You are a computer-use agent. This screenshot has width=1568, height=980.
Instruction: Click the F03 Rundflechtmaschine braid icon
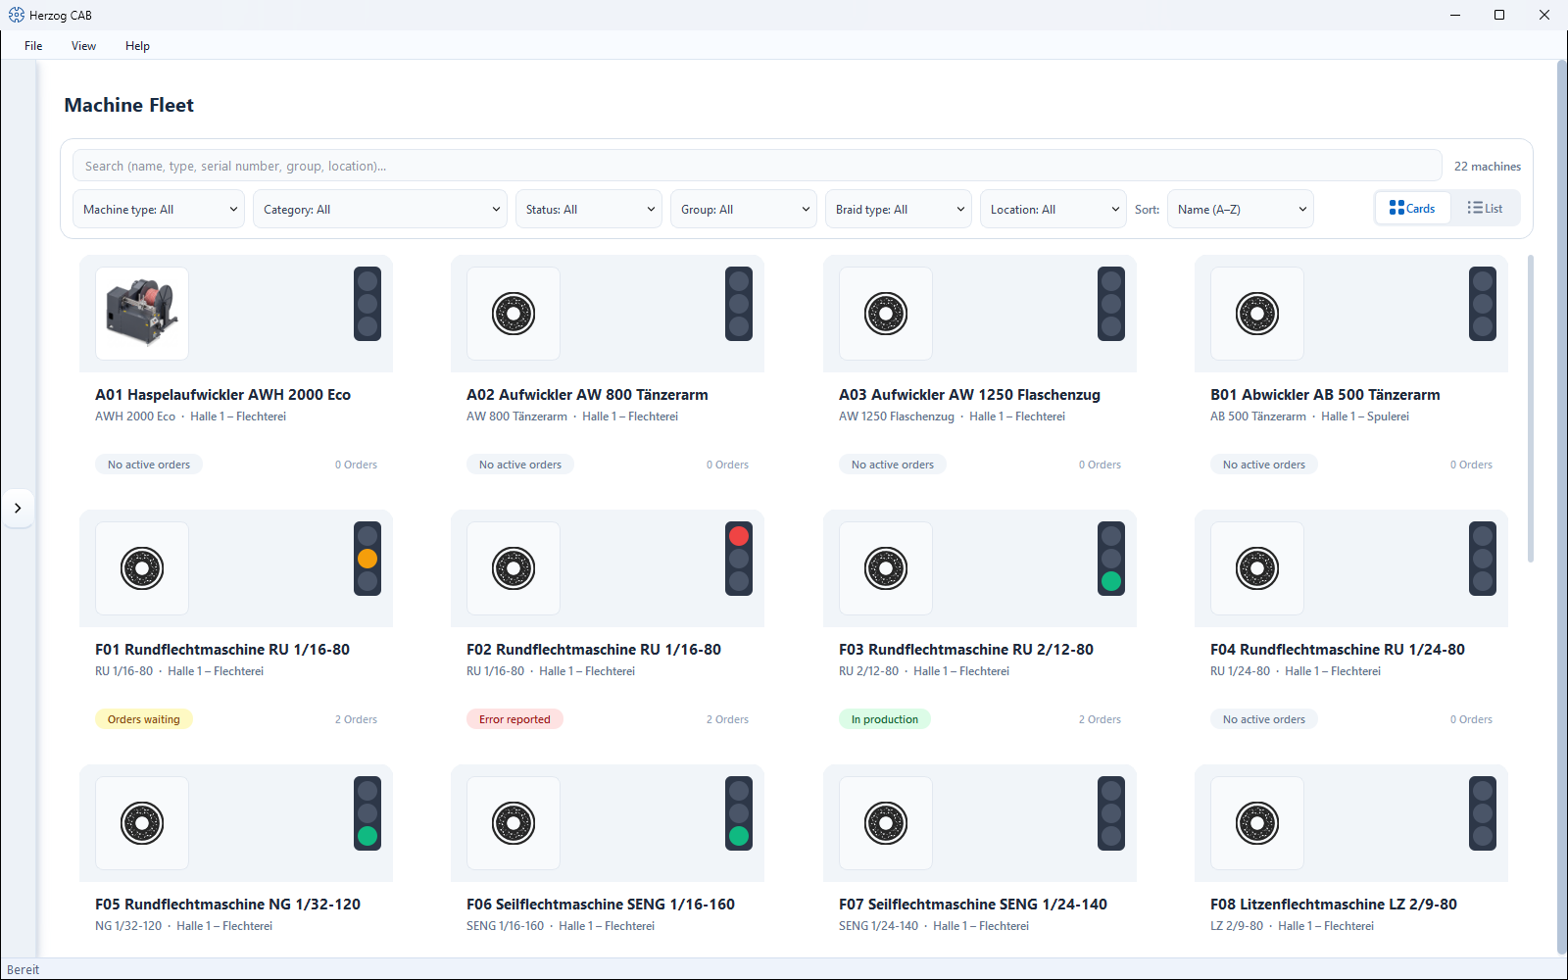(886, 568)
